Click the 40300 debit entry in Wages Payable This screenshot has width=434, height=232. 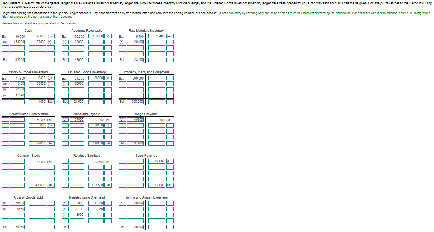click(x=136, y=119)
